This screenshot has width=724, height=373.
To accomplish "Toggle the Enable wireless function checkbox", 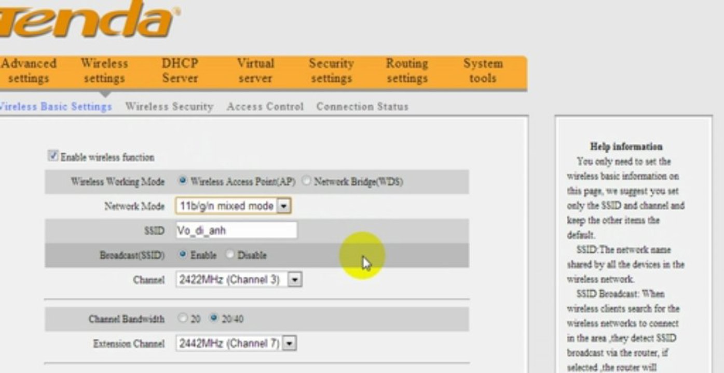I will coord(52,155).
